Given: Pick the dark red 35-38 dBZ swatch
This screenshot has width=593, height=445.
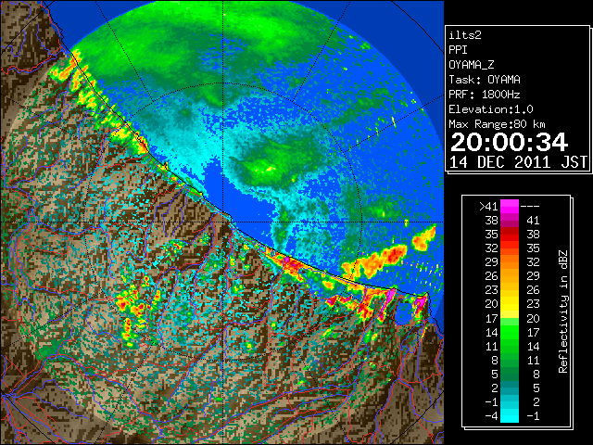Looking at the screenshot, I should tap(510, 235).
